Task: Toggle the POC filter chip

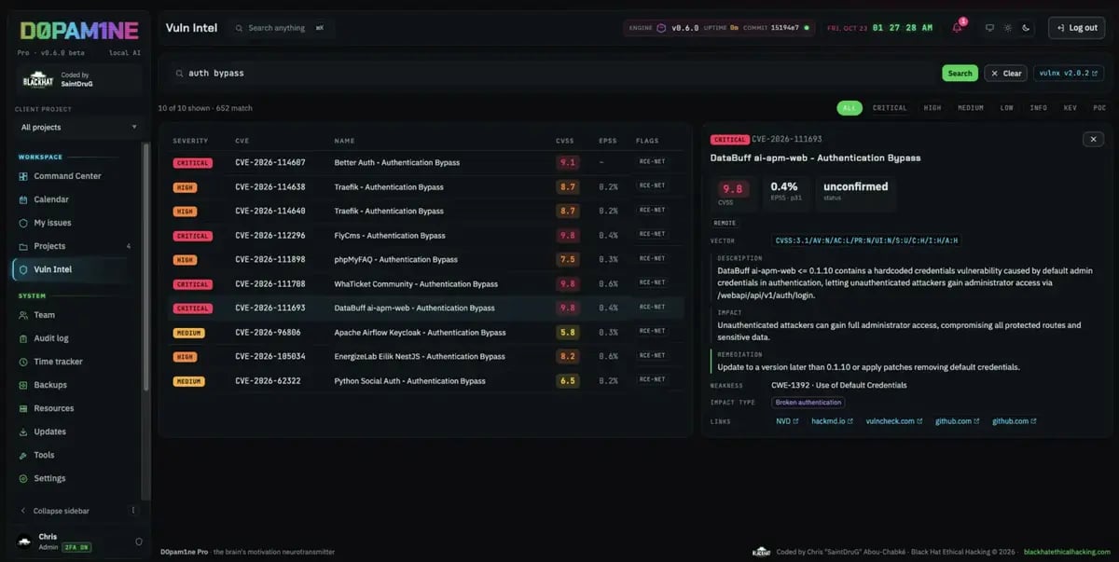Action: (1098, 108)
